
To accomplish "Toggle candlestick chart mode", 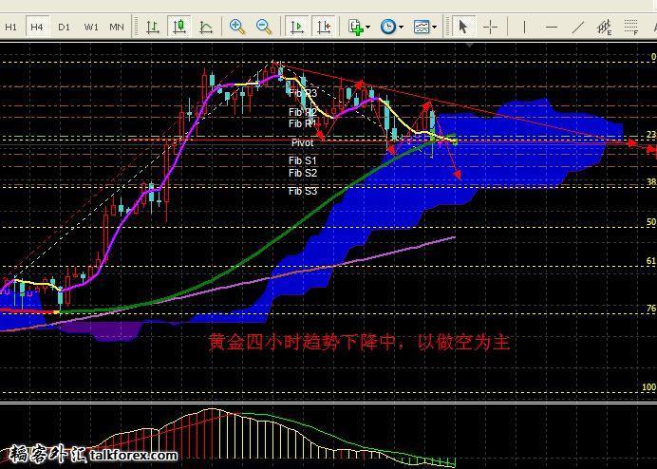I will pos(178,28).
